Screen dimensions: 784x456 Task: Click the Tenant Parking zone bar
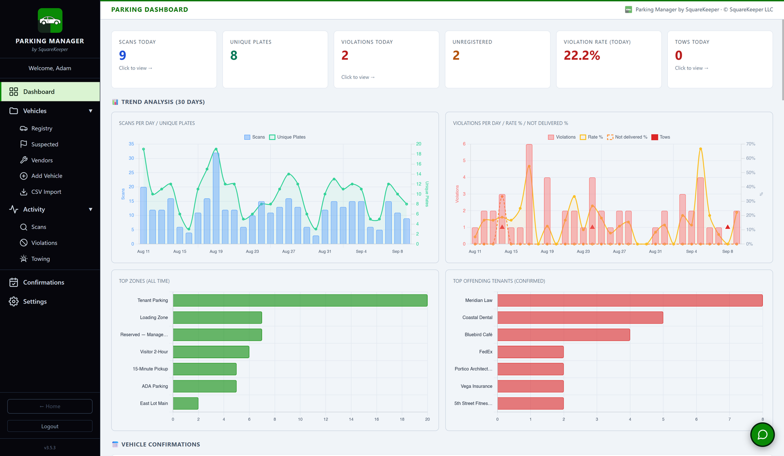(300, 301)
